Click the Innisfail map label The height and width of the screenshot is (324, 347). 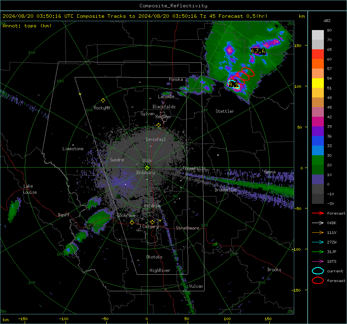click(155, 139)
